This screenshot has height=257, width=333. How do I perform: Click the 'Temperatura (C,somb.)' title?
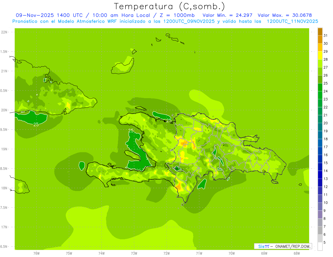pyautogui.click(x=169, y=6)
